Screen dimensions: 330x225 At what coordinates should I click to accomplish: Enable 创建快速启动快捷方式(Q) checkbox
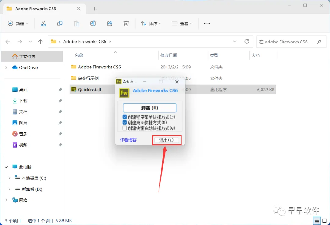pyautogui.click(x=125, y=128)
